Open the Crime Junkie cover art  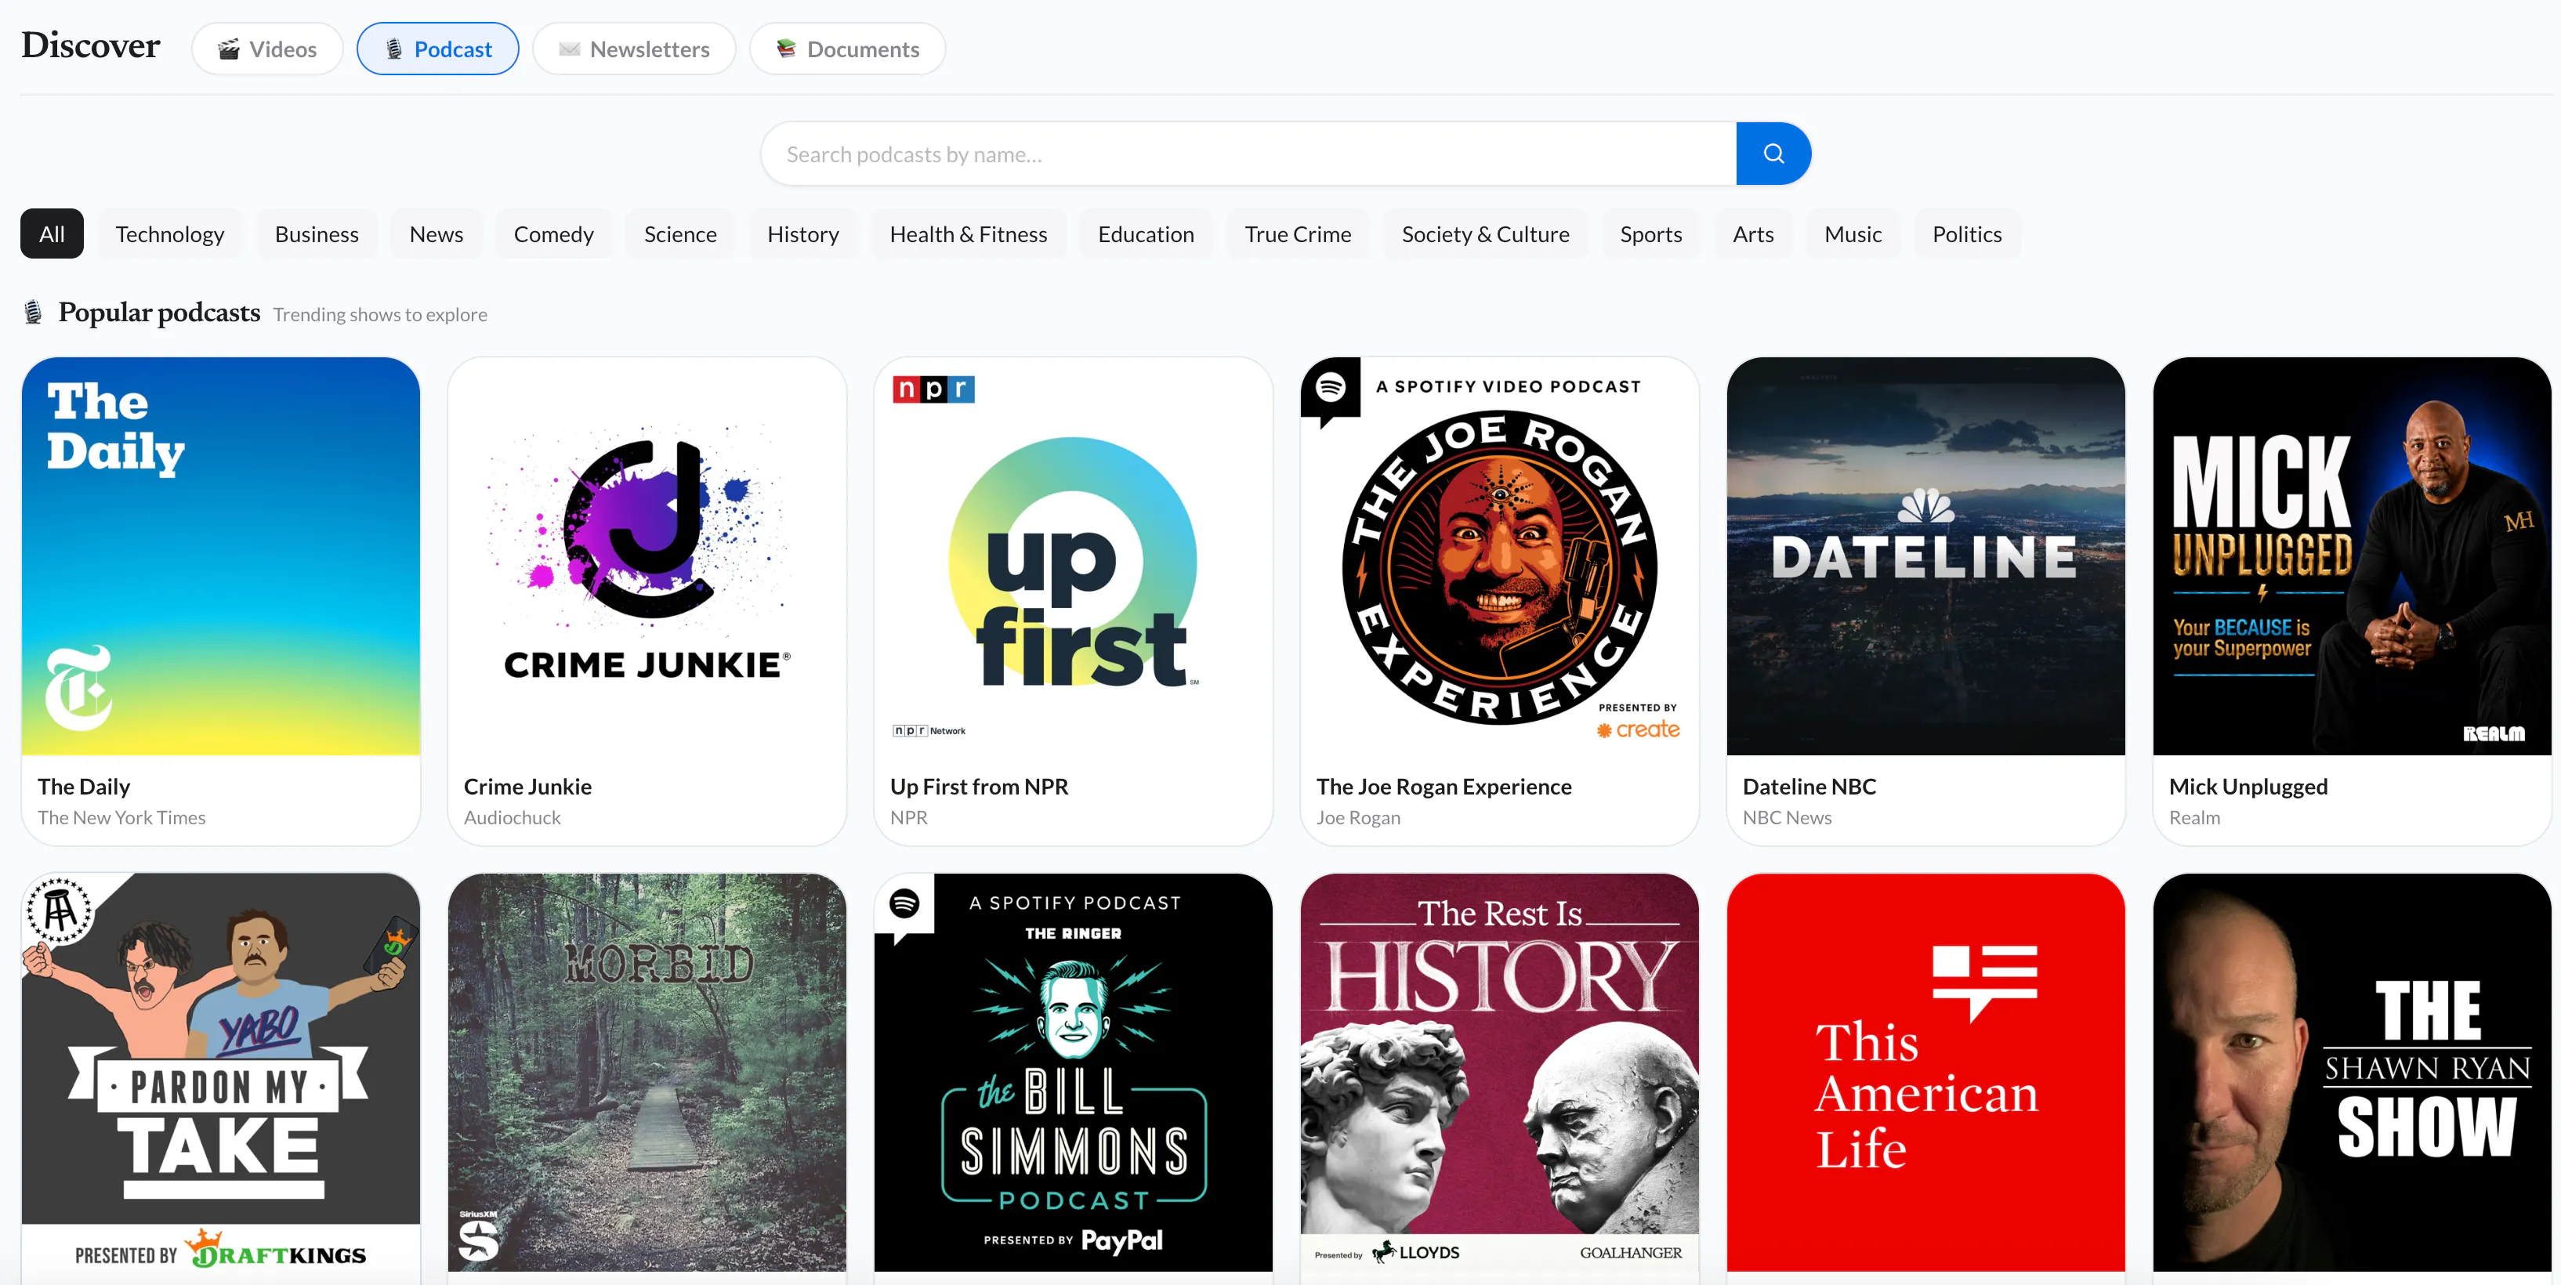coord(647,556)
